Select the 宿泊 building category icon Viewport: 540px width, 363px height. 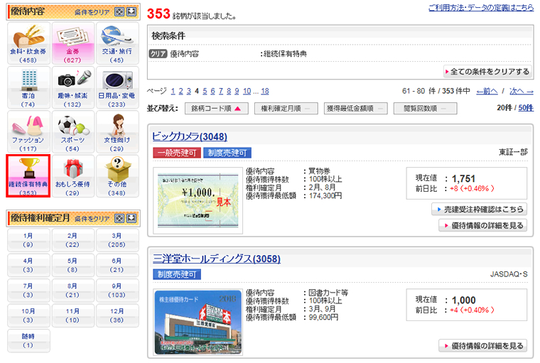pyautogui.click(x=28, y=88)
